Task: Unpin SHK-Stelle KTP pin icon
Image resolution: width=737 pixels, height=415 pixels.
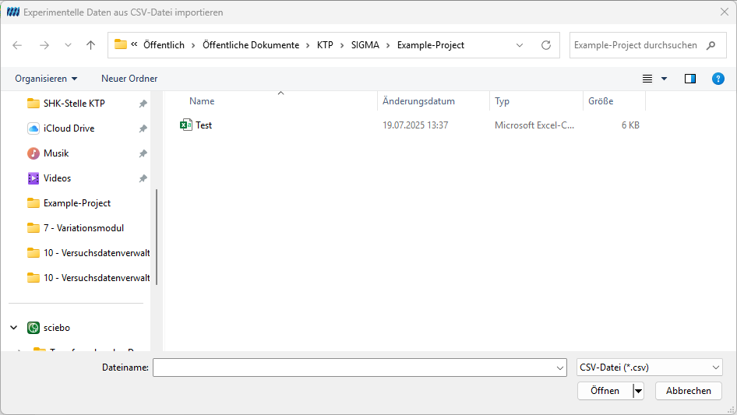Action: pos(143,104)
